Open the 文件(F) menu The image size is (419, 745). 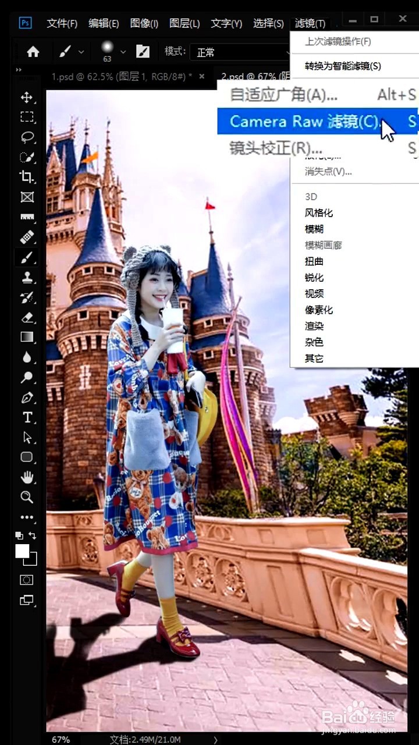click(x=62, y=23)
